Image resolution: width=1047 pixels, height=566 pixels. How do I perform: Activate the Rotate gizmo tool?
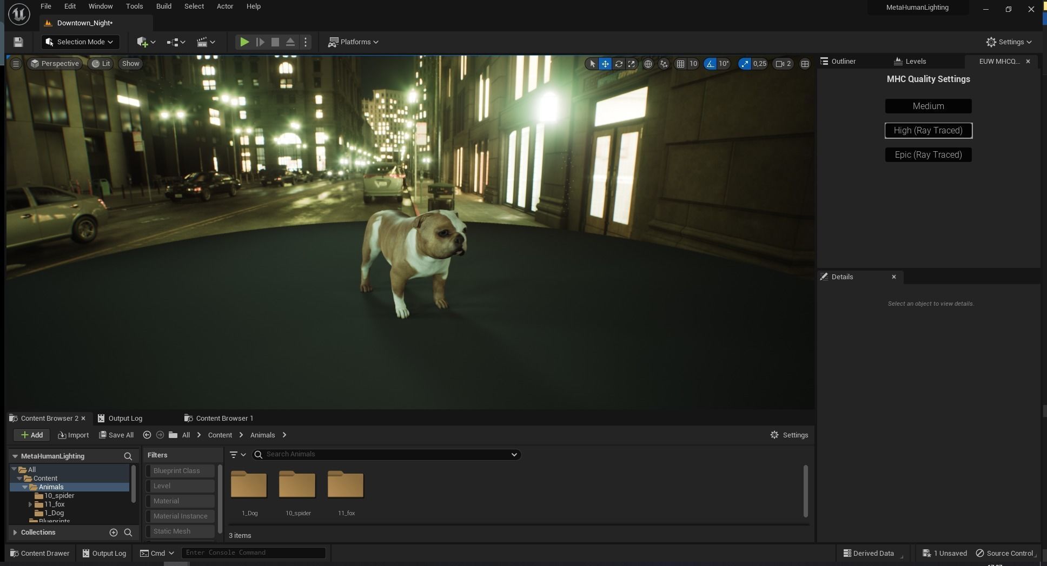pyautogui.click(x=619, y=64)
